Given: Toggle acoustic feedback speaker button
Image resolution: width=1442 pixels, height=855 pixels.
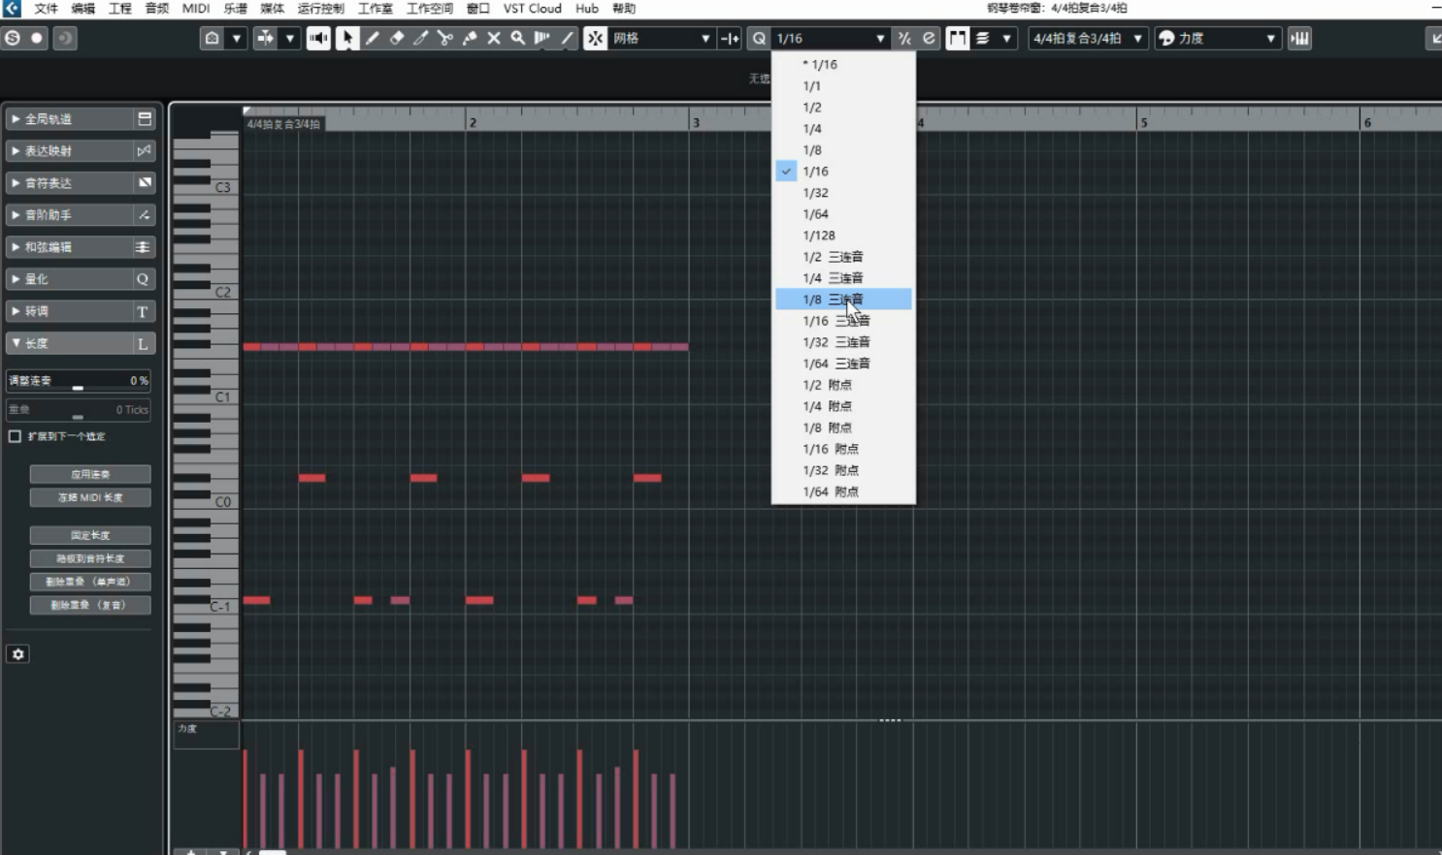Looking at the screenshot, I should [317, 38].
